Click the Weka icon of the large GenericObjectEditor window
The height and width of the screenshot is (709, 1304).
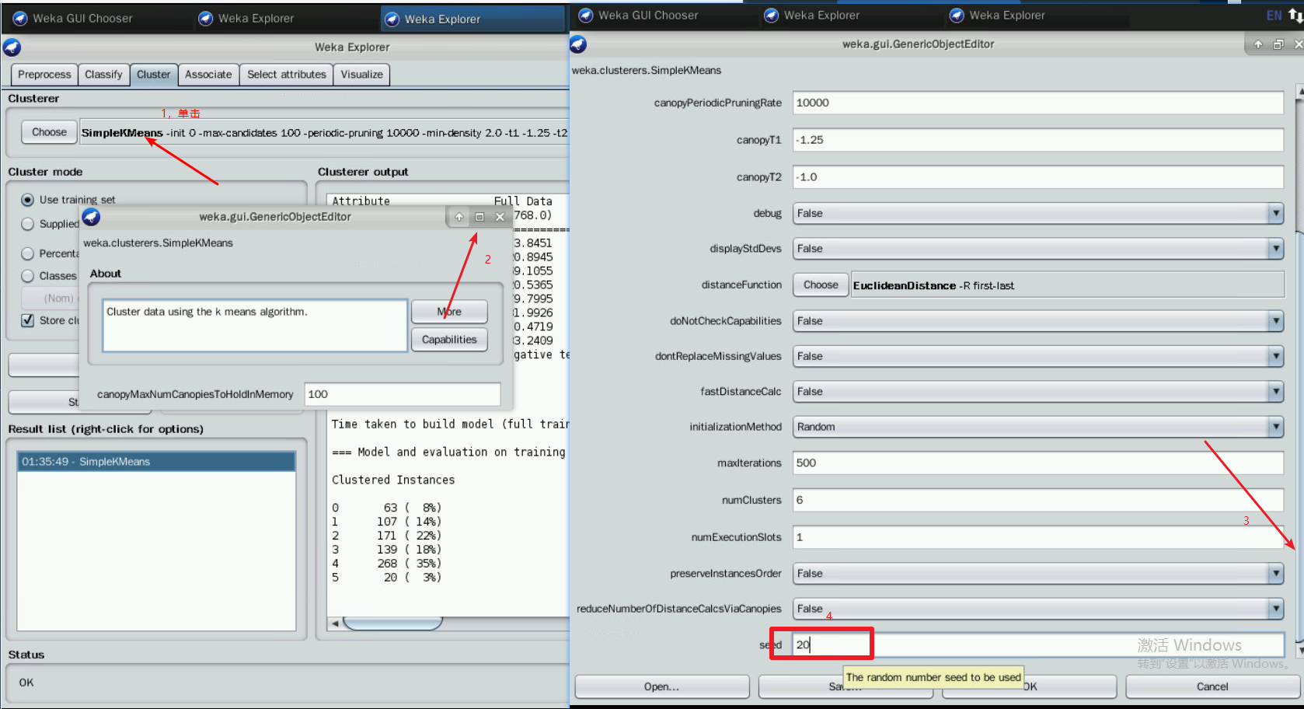[x=578, y=44]
